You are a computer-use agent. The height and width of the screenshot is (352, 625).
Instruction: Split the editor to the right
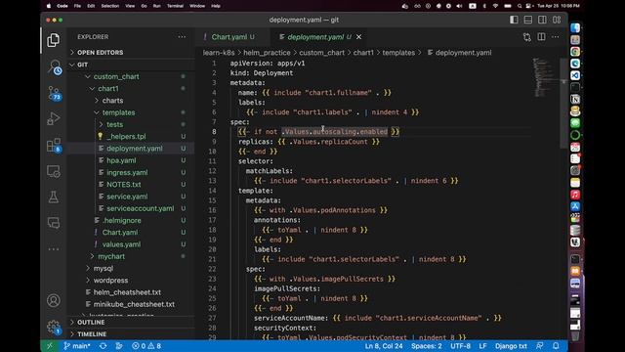pyautogui.click(x=541, y=37)
